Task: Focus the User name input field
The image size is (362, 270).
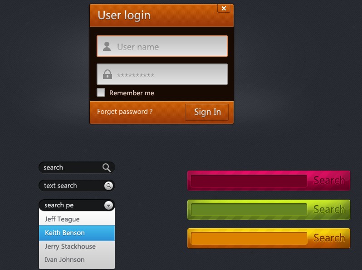Action: tap(170, 46)
